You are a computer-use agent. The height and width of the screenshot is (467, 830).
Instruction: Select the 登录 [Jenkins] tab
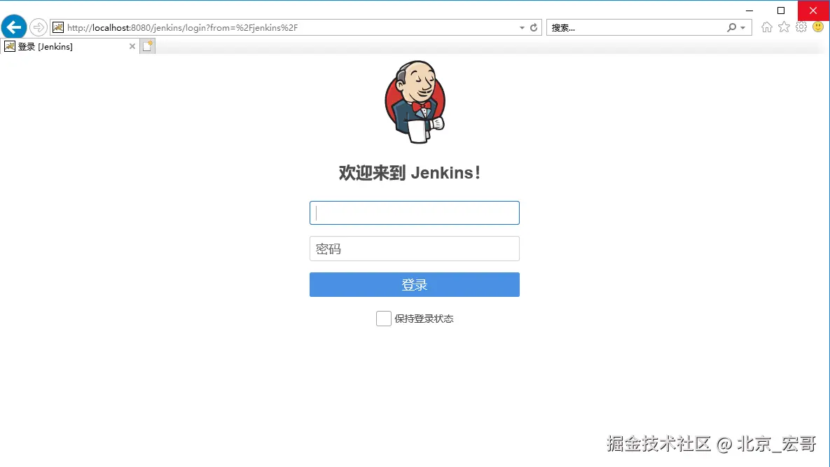[69, 46]
